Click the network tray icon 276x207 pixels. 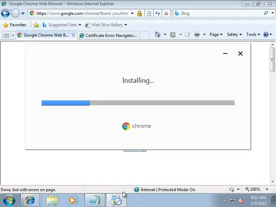pyautogui.click(x=233, y=200)
